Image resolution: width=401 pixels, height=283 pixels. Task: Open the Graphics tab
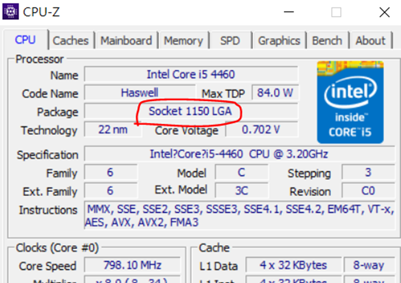click(279, 41)
